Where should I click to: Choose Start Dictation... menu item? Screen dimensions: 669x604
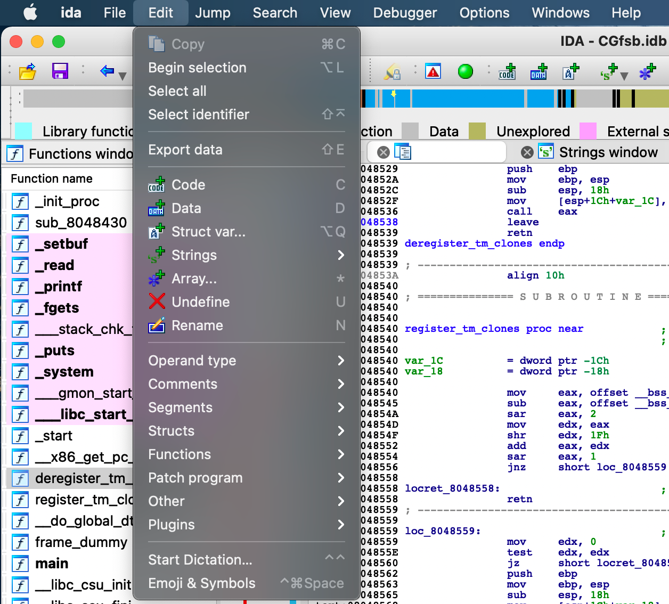247,560
